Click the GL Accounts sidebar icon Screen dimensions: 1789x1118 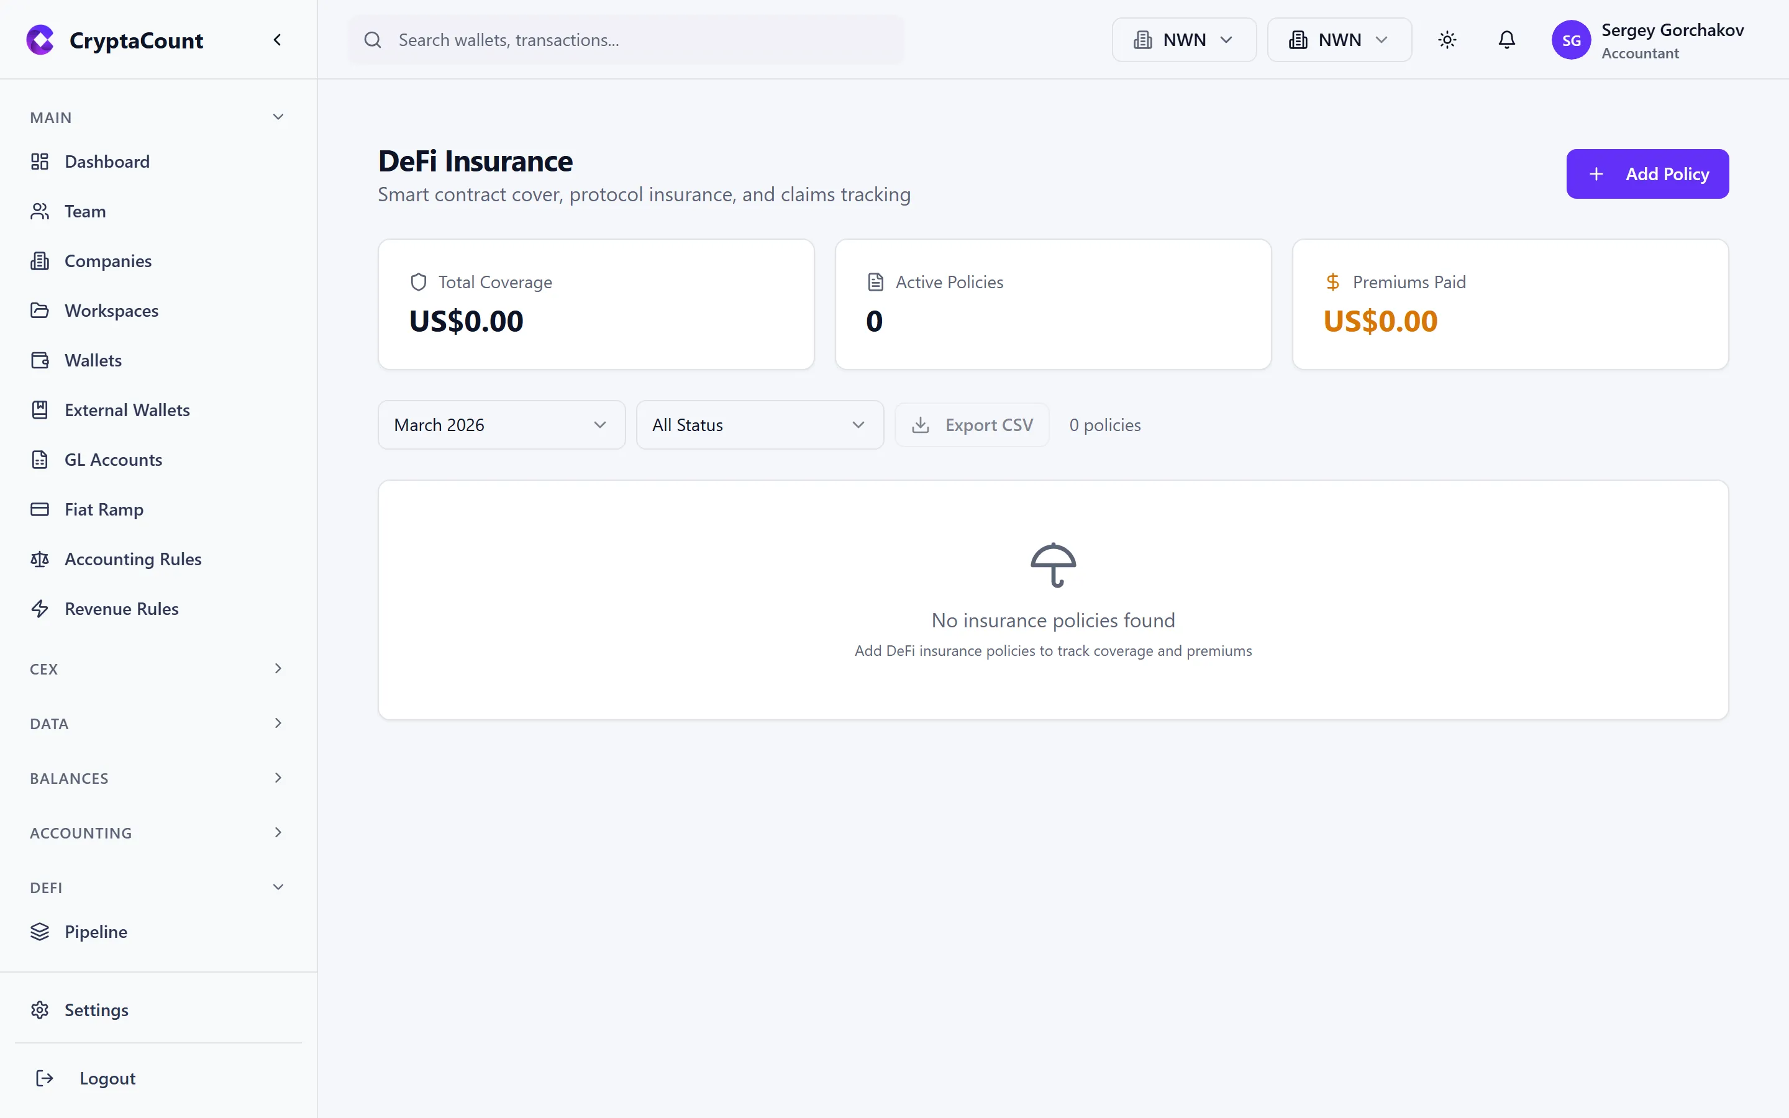click(x=40, y=459)
